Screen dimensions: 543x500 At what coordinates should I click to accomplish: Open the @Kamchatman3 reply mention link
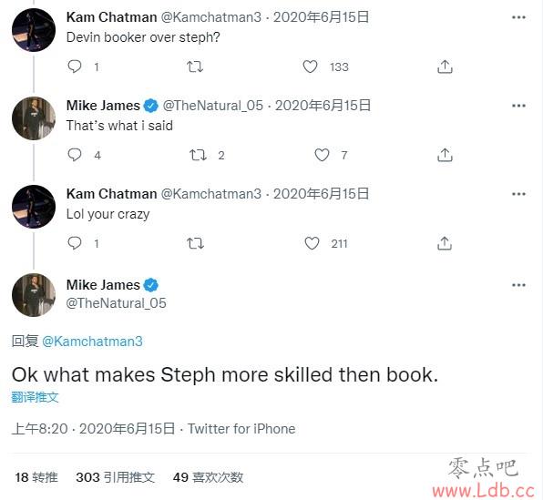pos(92,342)
